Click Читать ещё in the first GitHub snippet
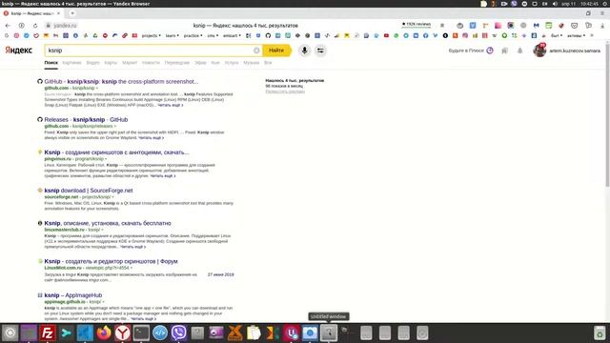This screenshot has width=610, height=343. pyautogui.click(x=170, y=105)
